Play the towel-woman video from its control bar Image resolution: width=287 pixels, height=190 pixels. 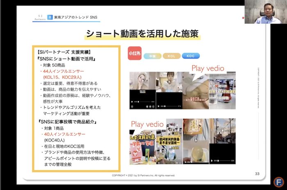pyautogui.click(x=132, y=102)
